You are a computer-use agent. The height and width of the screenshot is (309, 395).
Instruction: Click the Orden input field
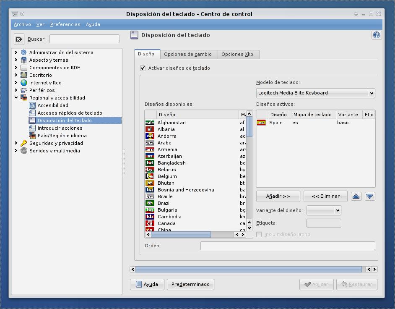[x=288, y=246]
